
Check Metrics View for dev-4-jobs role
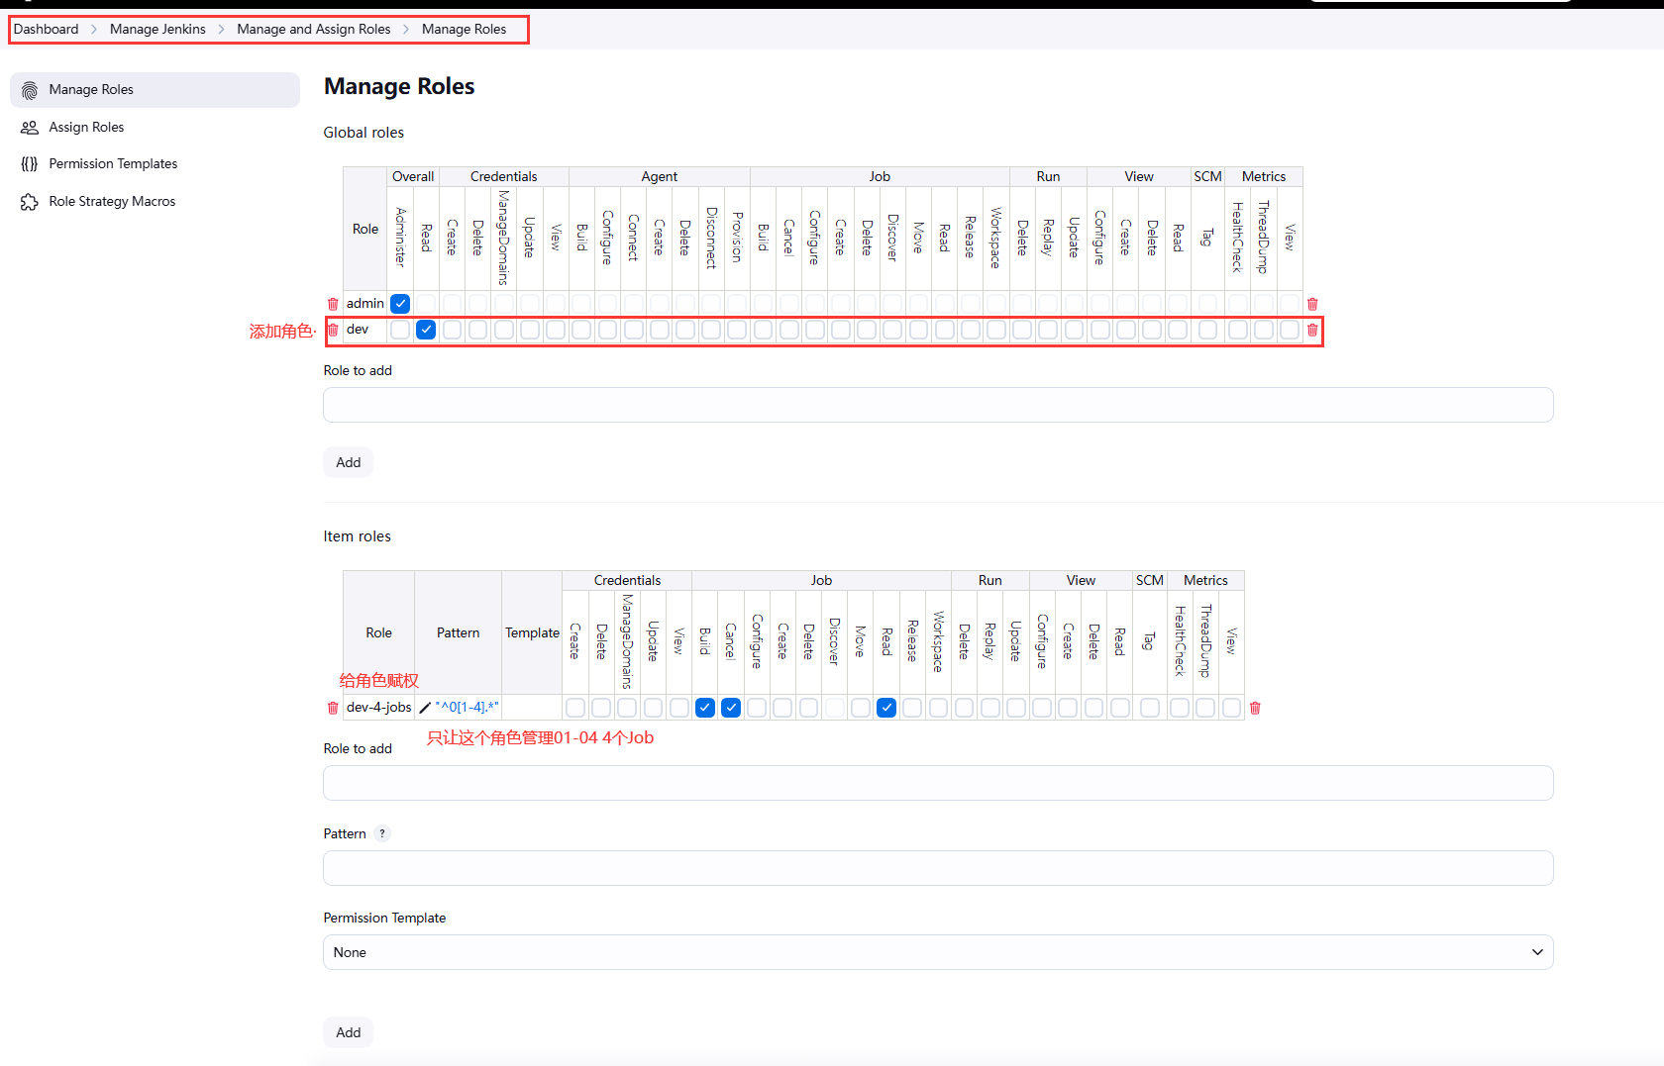pos(1231,708)
